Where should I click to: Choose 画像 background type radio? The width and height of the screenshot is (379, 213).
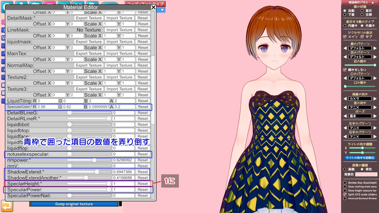(345, 169)
